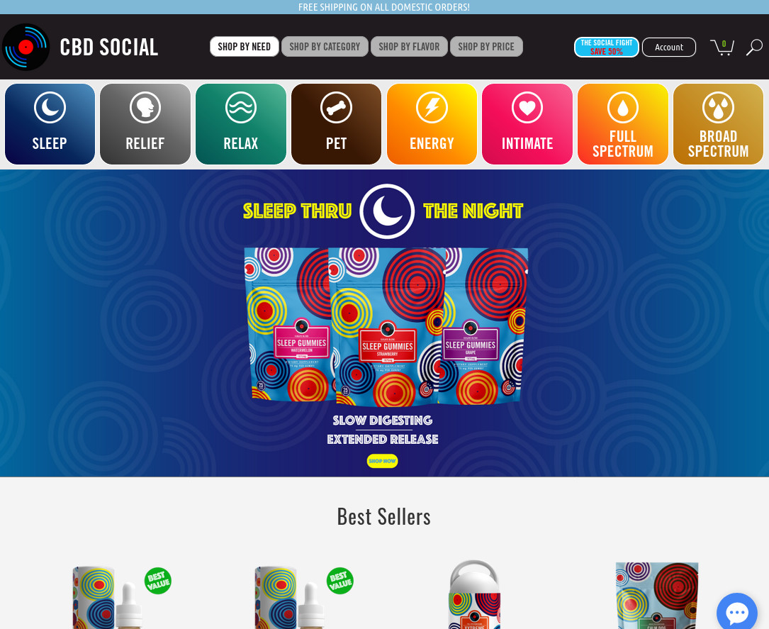Open the Account button

point(669,47)
